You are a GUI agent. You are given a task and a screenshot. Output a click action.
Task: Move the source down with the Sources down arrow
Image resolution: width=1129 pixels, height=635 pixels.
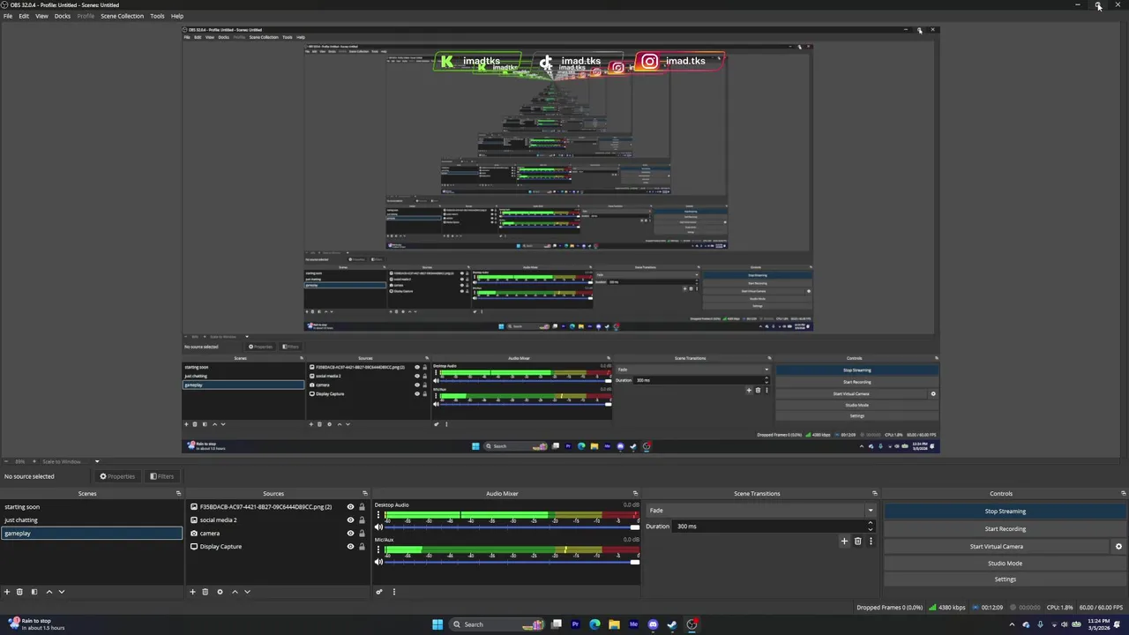[x=247, y=592]
